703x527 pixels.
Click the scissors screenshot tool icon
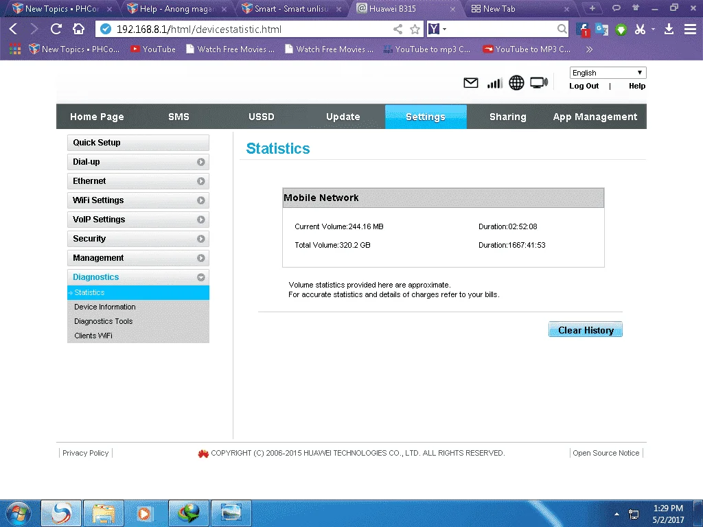pyautogui.click(x=641, y=30)
